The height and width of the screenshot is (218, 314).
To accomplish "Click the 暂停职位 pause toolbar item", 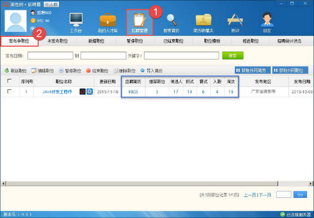I will [x=70, y=71].
